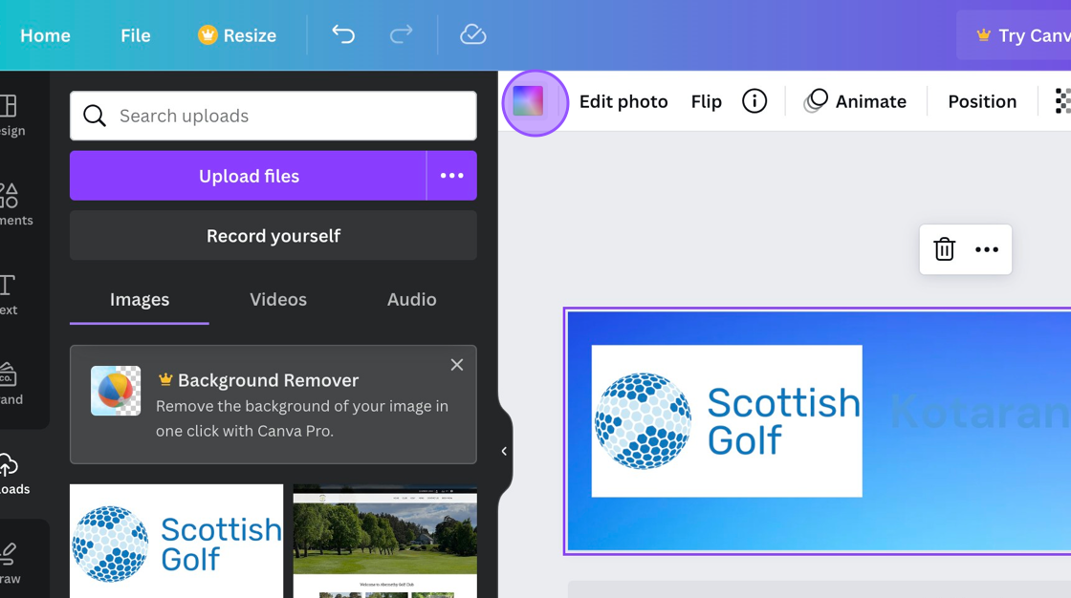Open the Text sidebar tab
Image resolution: width=1071 pixels, height=598 pixels.
(x=9, y=294)
